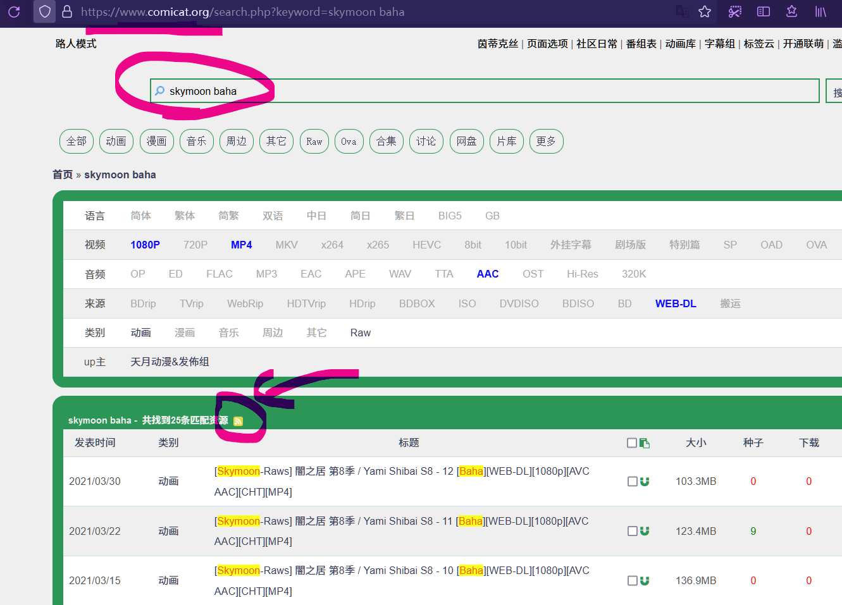The width and height of the screenshot is (842, 605).
Task: Click the RSS feed icon beside results count
Action: tap(238, 421)
